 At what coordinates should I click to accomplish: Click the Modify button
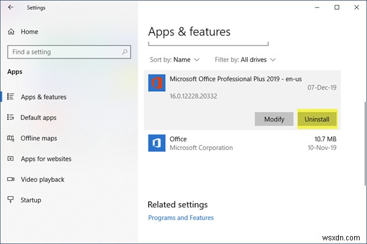(x=274, y=119)
